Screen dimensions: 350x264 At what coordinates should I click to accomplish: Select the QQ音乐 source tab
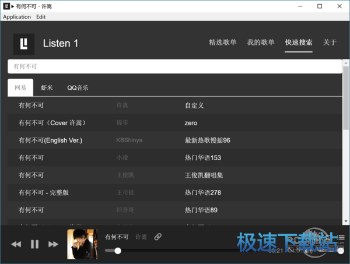(x=78, y=87)
